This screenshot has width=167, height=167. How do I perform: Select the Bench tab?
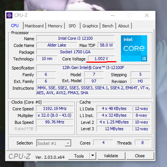pos(108,26)
